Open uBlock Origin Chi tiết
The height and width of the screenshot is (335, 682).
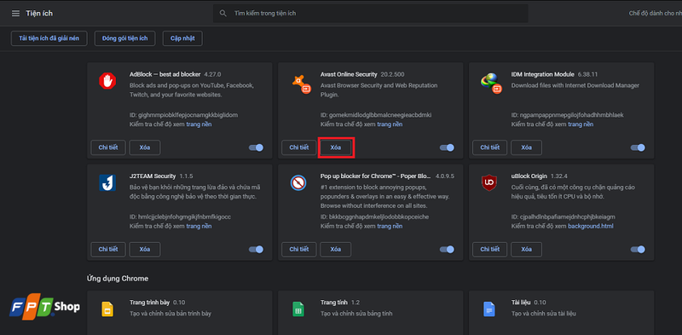click(489, 249)
